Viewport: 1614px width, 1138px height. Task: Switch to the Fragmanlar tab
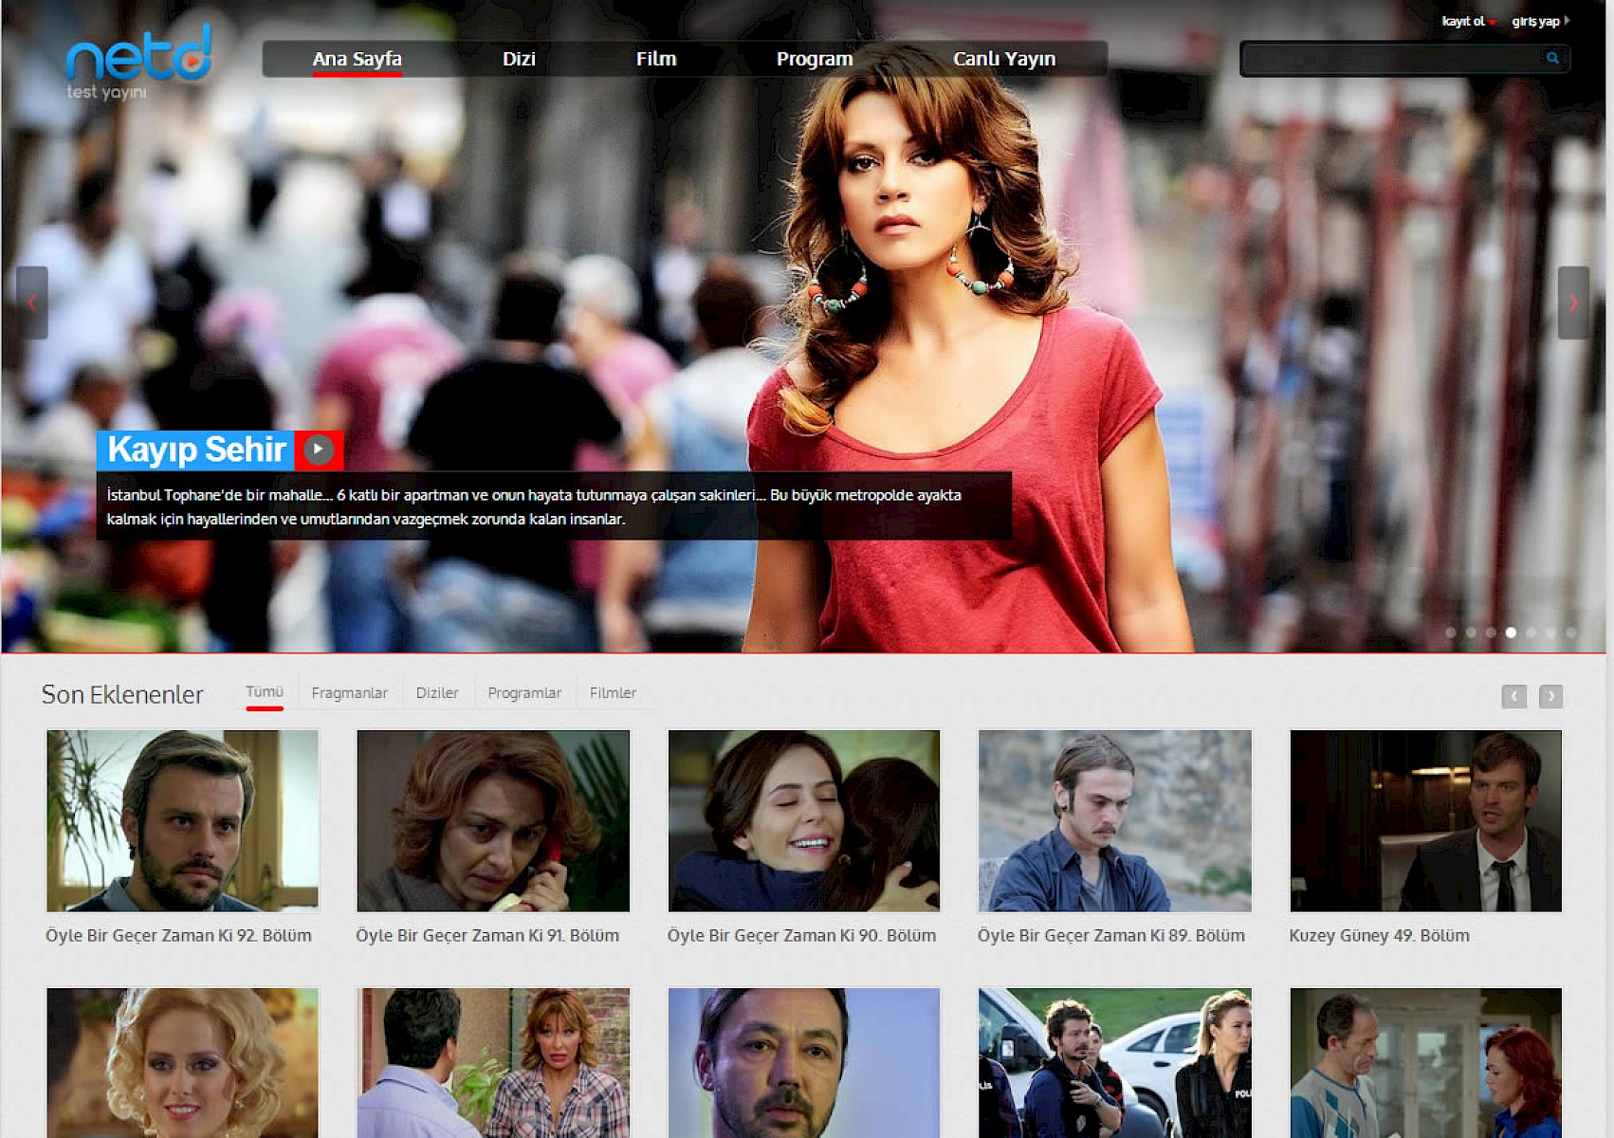pyautogui.click(x=349, y=693)
